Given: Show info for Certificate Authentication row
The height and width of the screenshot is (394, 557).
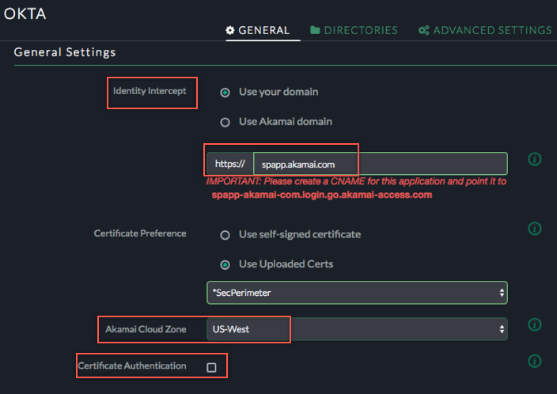Looking at the screenshot, I should coord(534,361).
